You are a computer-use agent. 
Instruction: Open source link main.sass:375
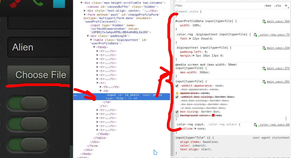[x=278, y=69]
